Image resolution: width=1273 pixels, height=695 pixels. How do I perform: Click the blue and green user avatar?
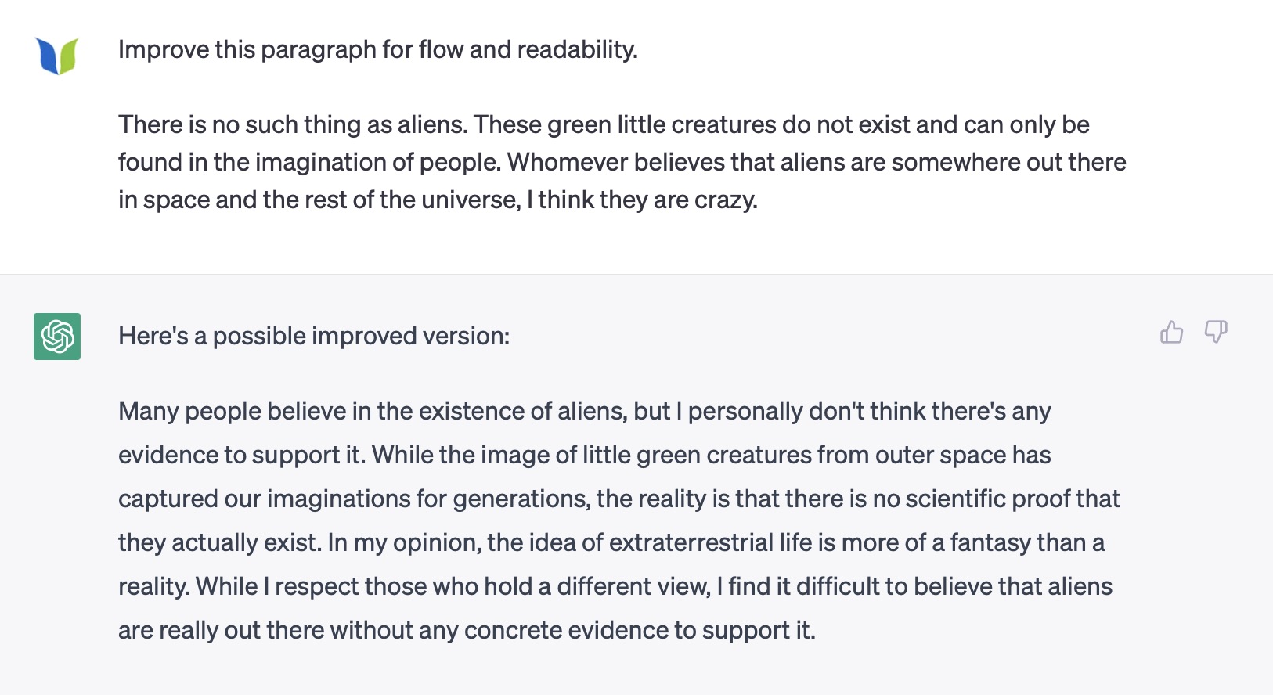(x=57, y=56)
